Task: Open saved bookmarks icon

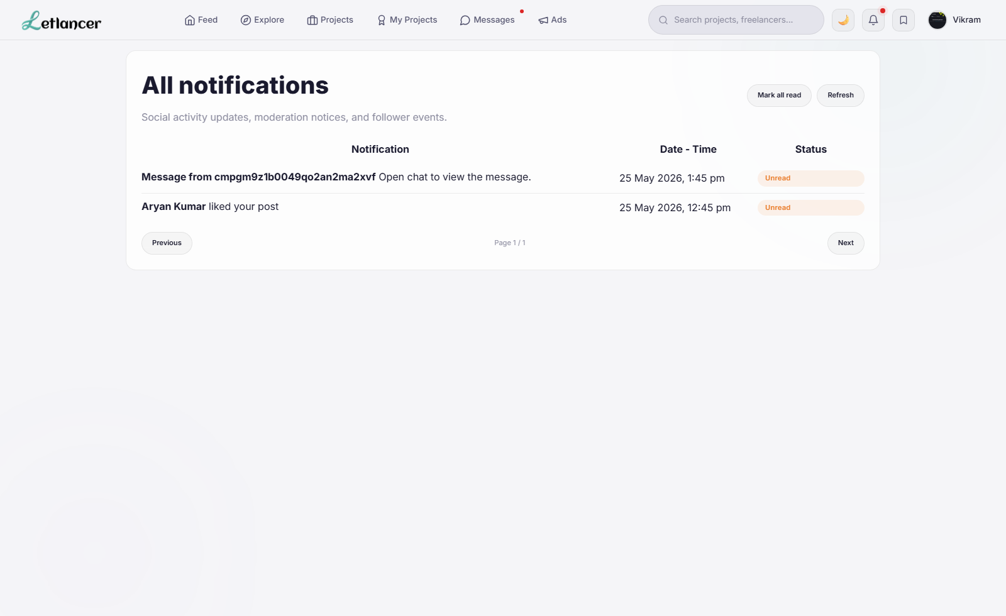Action: pos(904,20)
